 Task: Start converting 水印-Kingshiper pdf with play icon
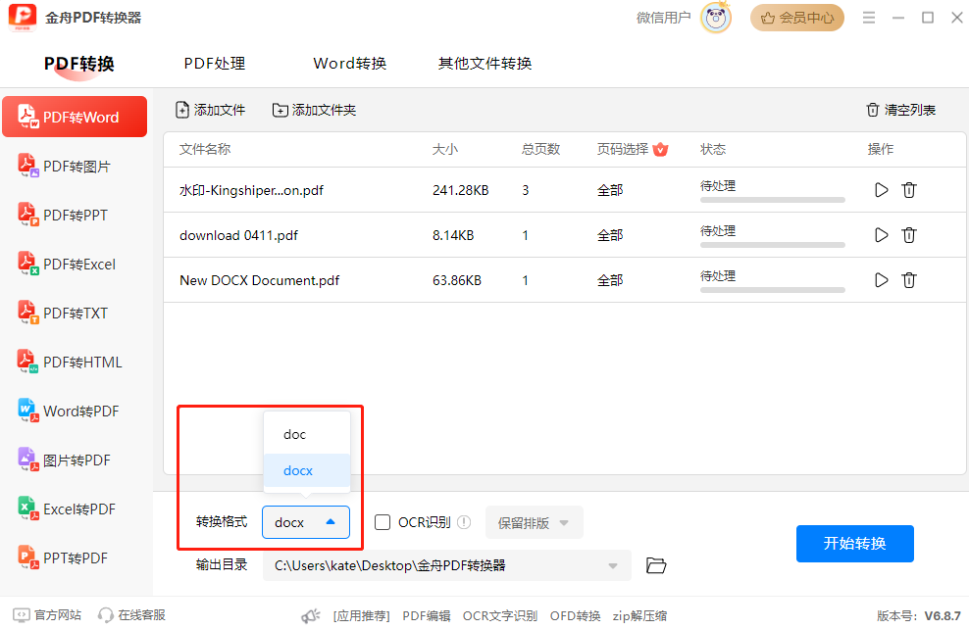point(882,190)
